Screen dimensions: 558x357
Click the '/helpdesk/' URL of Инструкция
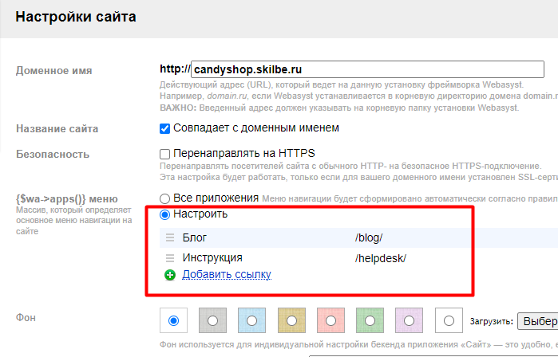(x=381, y=258)
